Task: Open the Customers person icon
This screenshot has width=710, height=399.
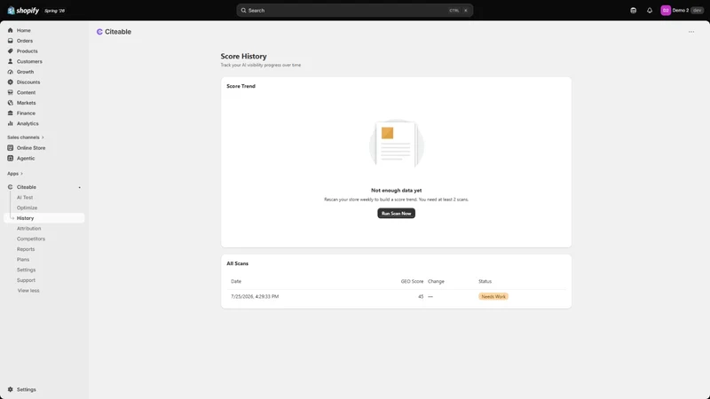Action: pyautogui.click(x=11, y=61)
